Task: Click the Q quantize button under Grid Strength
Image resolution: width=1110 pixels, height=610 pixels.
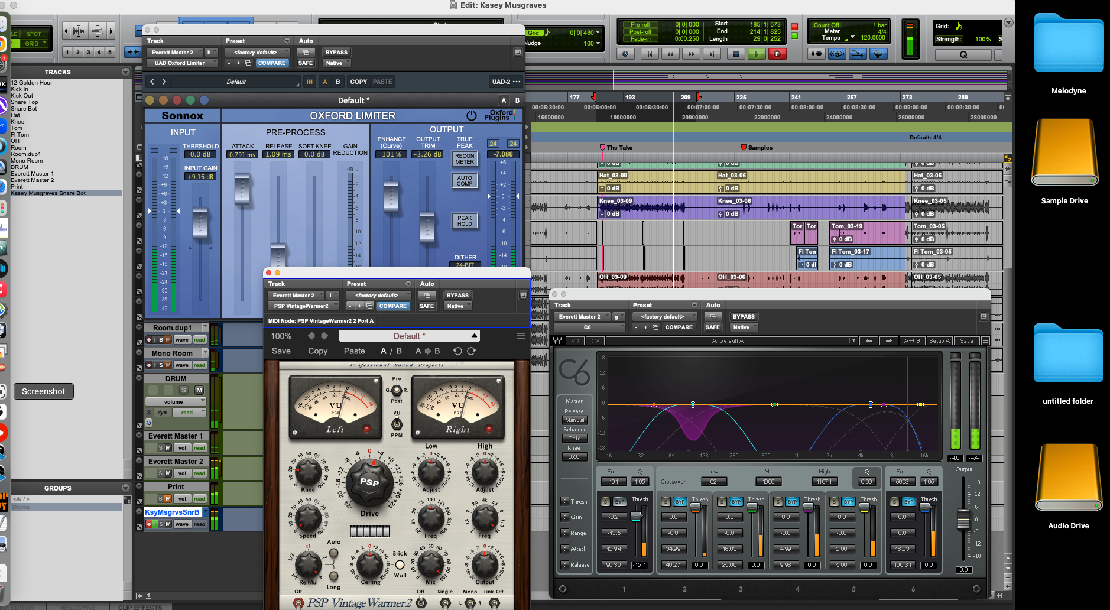Action: click(x=963, y=54)
